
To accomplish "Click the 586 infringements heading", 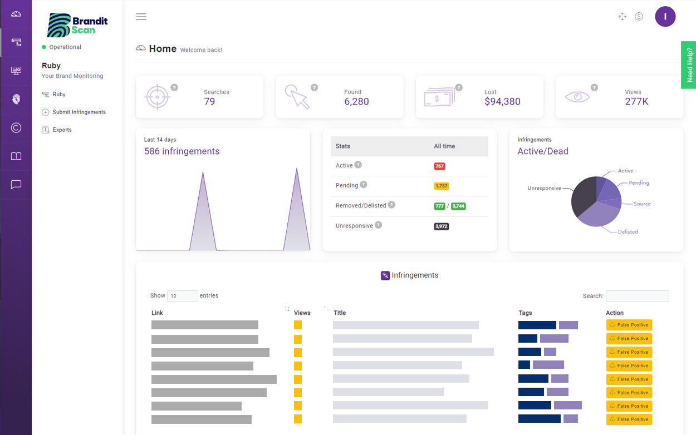I will point(182,151).
